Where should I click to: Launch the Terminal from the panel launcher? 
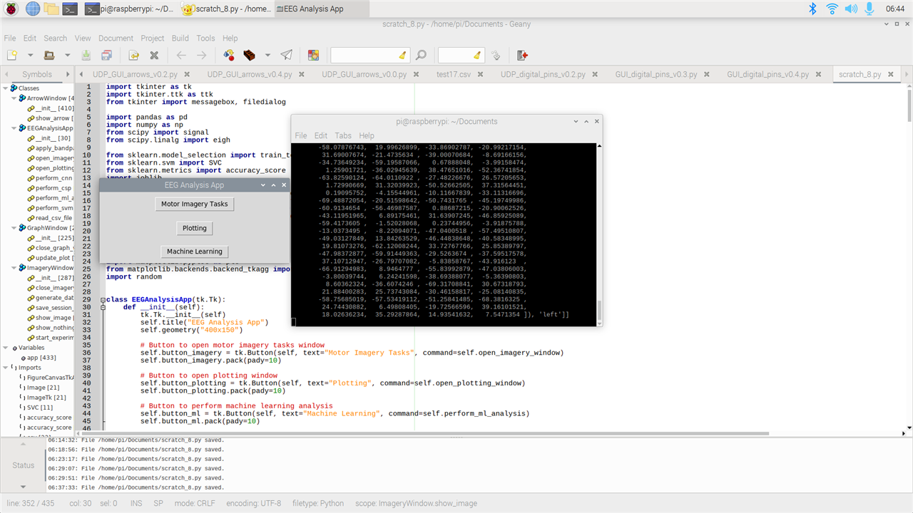(x=70, y=9)
